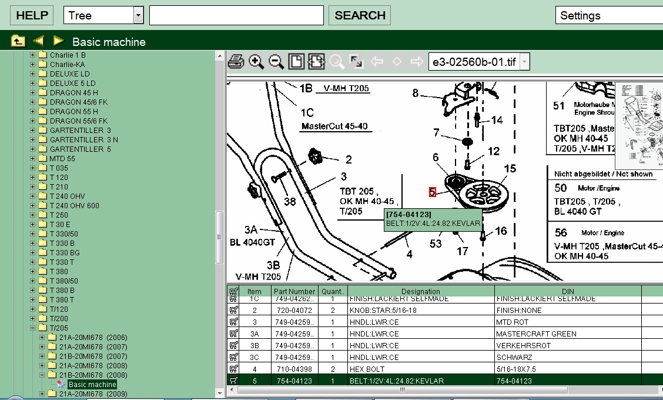Click the DRAGON 55/6 FK tree folder
This screenshot has width=663, height=400.
[x=79, y=121]
